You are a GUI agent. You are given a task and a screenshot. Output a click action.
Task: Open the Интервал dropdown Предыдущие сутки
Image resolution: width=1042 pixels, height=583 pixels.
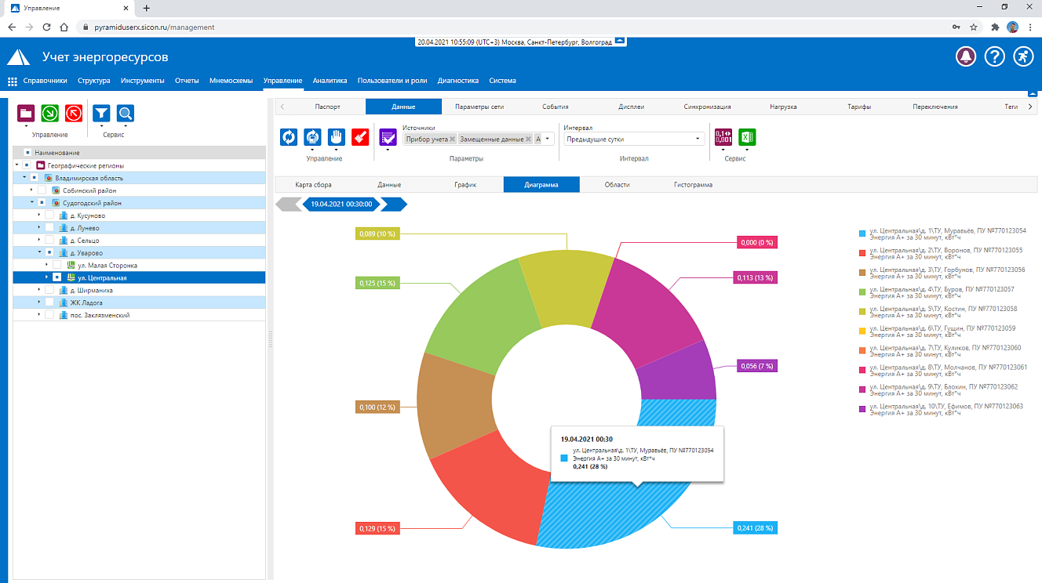click(x=634, y=139)
